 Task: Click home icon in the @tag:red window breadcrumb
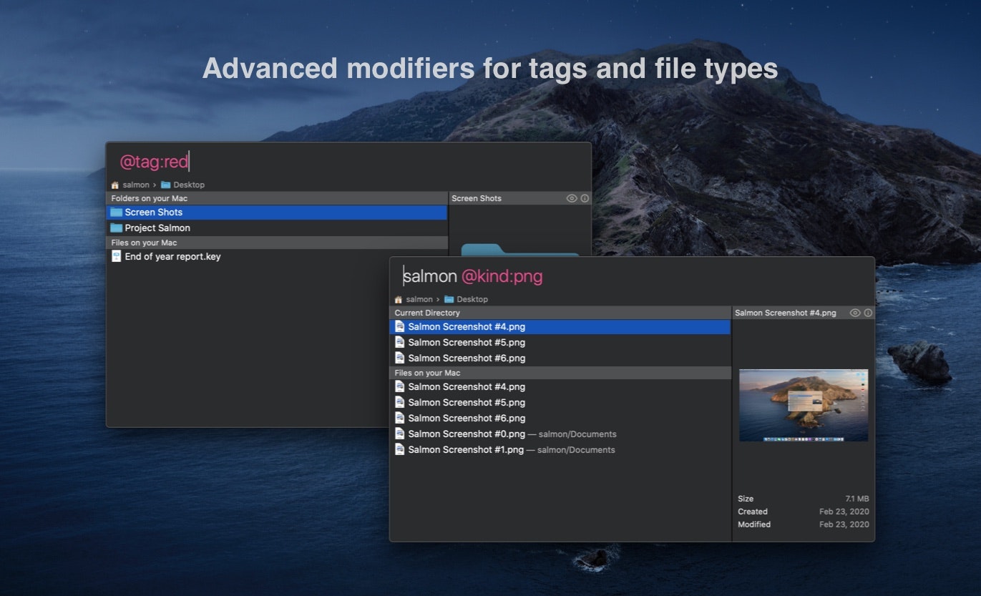pyautogui.click(x=115, y=185)
